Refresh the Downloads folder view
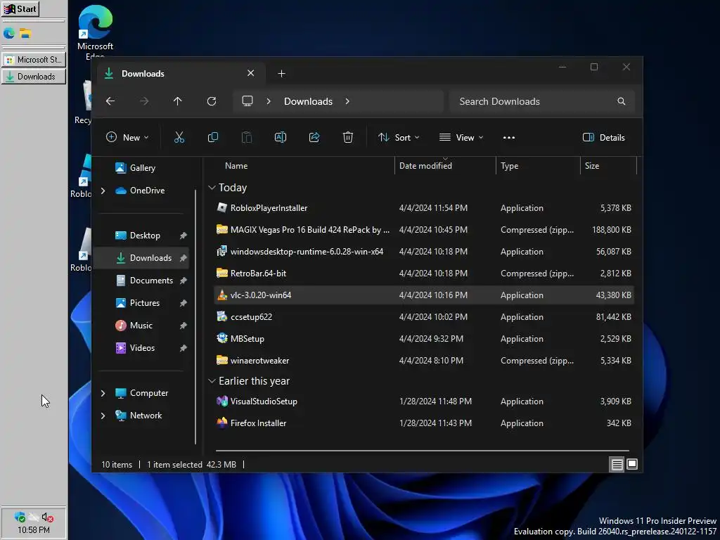This screenshot has height=540, width=720. coord(211,101)
